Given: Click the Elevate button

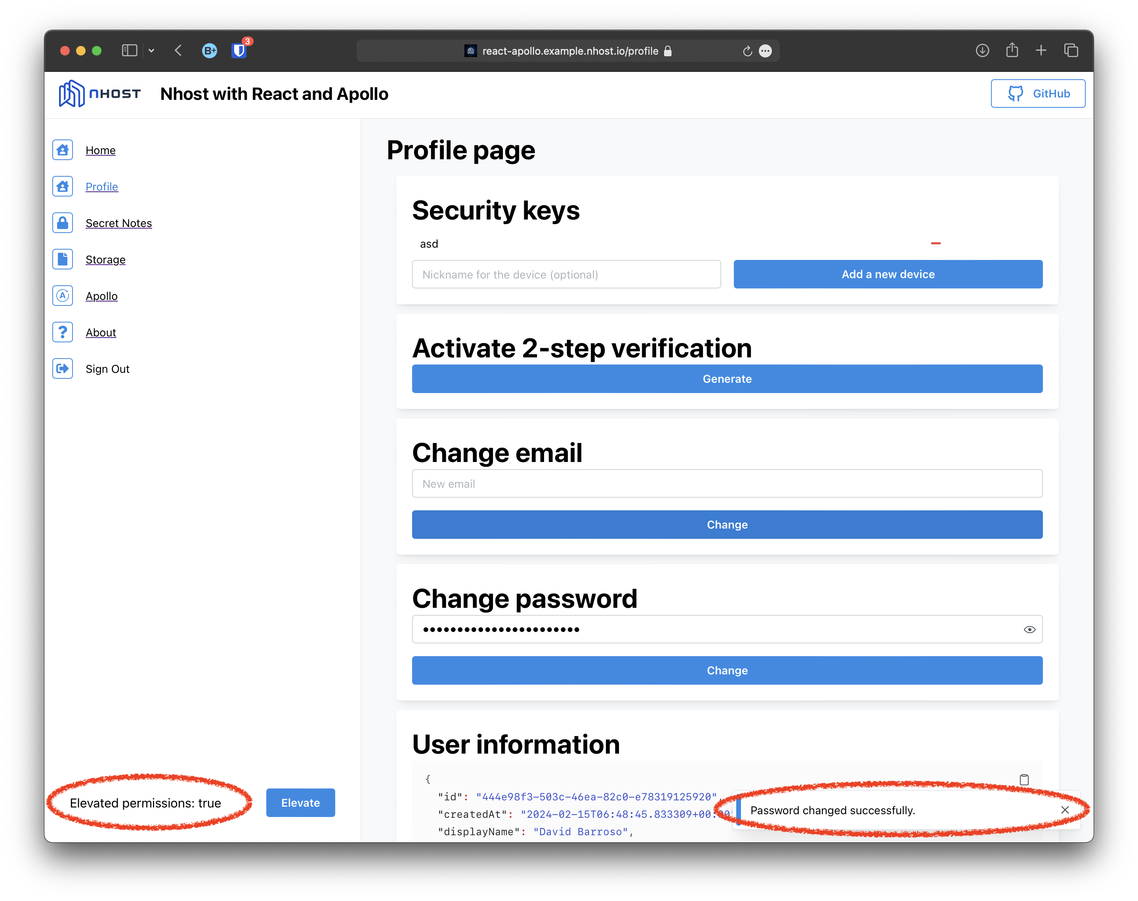Looking at the screenshot, I should pos(300,802).
